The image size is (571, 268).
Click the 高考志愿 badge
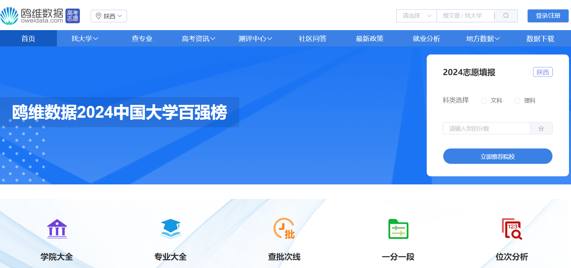click(72, 16)
